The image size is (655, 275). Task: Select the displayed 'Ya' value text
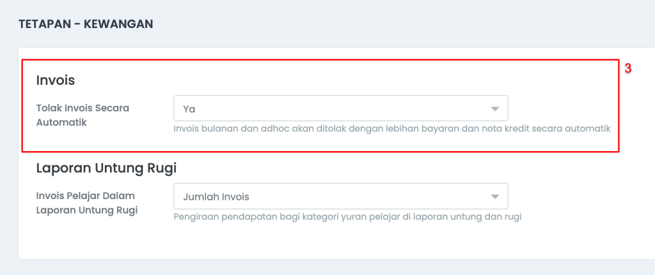[x=189, y=109]
